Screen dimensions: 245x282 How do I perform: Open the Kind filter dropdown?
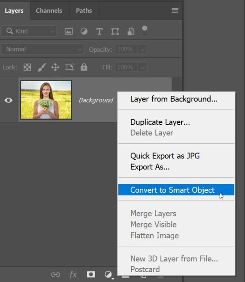click(x=29, y=31)
